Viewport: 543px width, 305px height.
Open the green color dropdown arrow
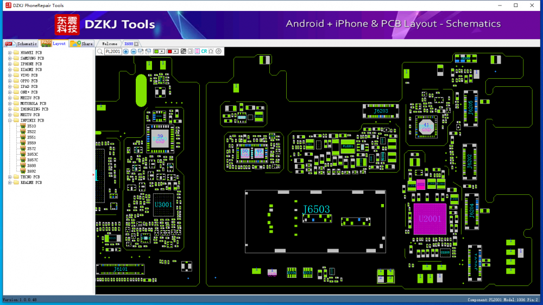163,52
